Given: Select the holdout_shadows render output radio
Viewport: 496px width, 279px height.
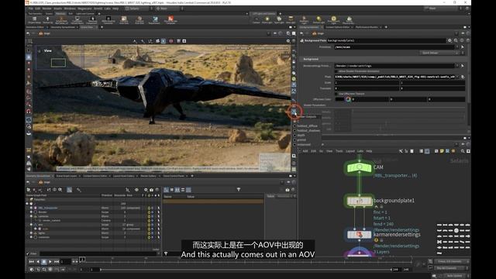Looking at the screenshot, I should [294, 130].
